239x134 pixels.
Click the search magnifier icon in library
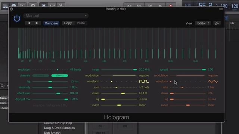pos(3,86)
